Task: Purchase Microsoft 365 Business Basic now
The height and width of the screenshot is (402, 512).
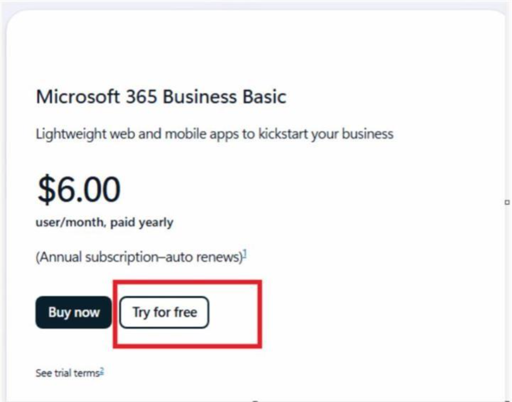Action: click(x=74, y=312)
